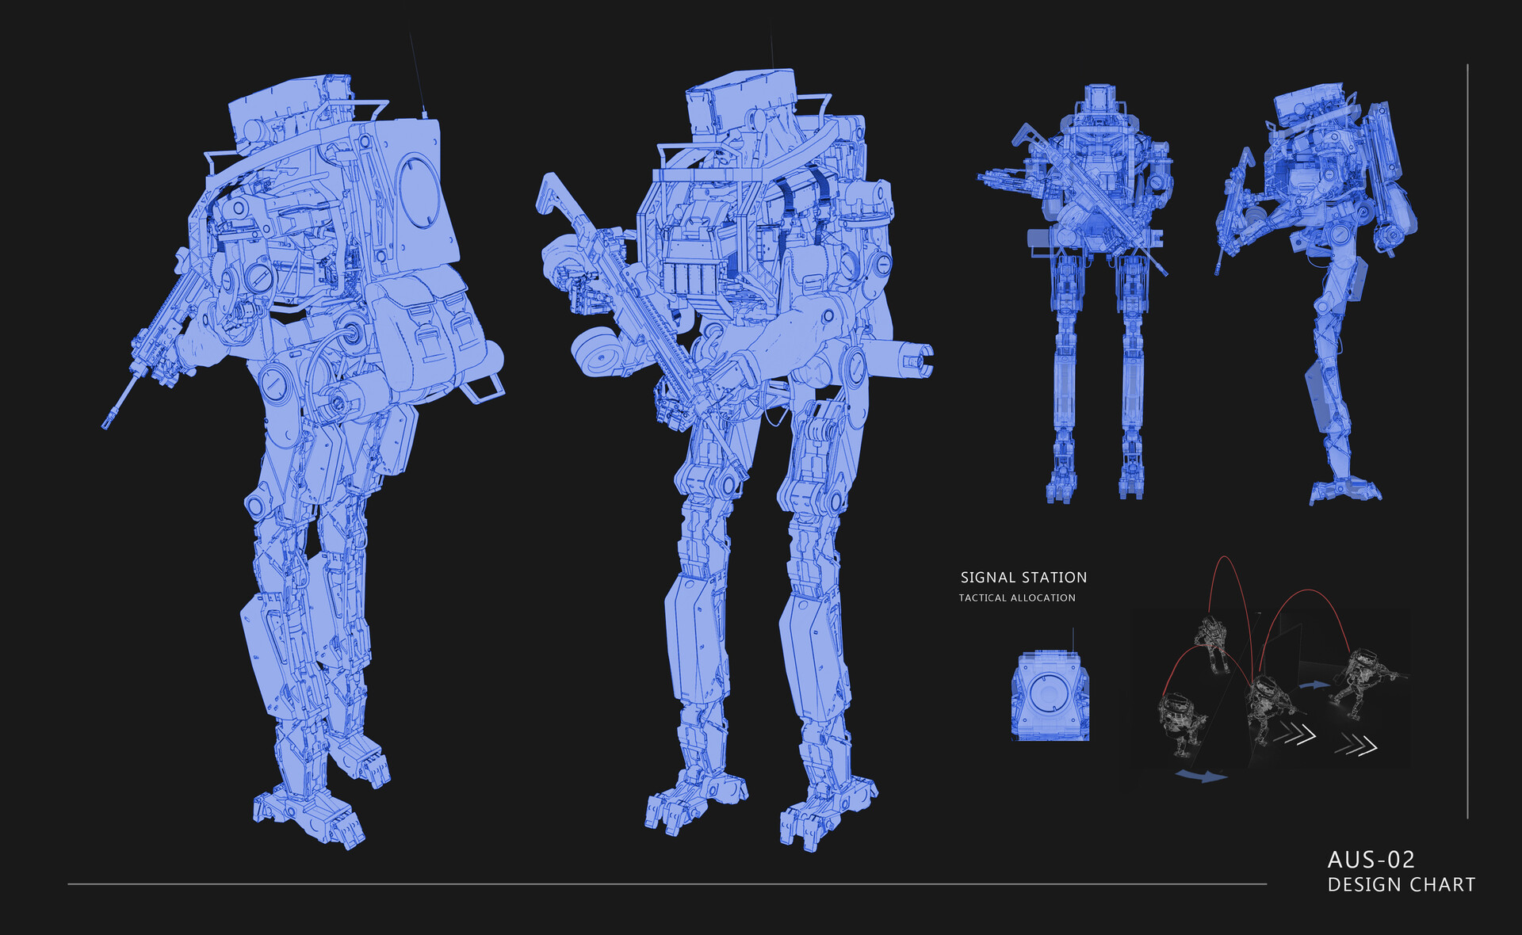This screenshot has width=1522, height=935.
Task: Click the TACTICAL ALLOCATION caption
Action: pos(1018,600)
